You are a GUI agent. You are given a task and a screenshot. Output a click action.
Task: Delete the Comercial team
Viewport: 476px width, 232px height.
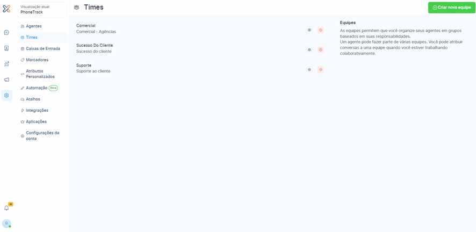(x=321, y=30)
